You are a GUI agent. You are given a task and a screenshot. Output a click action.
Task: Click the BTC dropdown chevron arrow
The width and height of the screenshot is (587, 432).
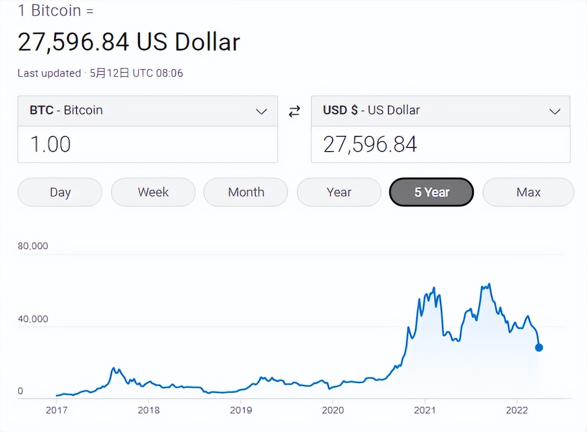click(x=262, y=111)
